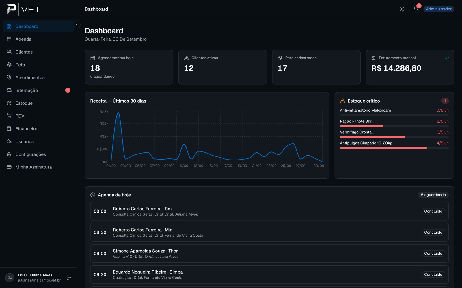The image size is (462, 288).
Task: Click the logout icon beside Juliana Alves
Action: click(x=69, y=278)
